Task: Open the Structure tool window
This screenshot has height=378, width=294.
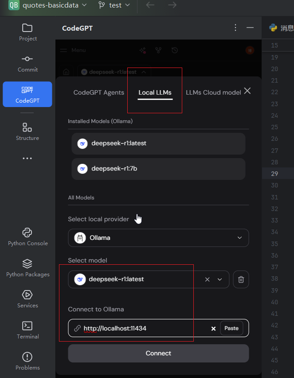Action: 27,131
